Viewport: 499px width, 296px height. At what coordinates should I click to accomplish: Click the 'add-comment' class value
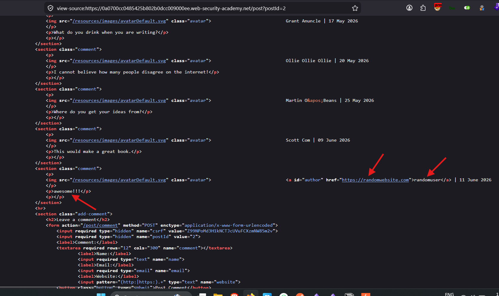point(92,214)
